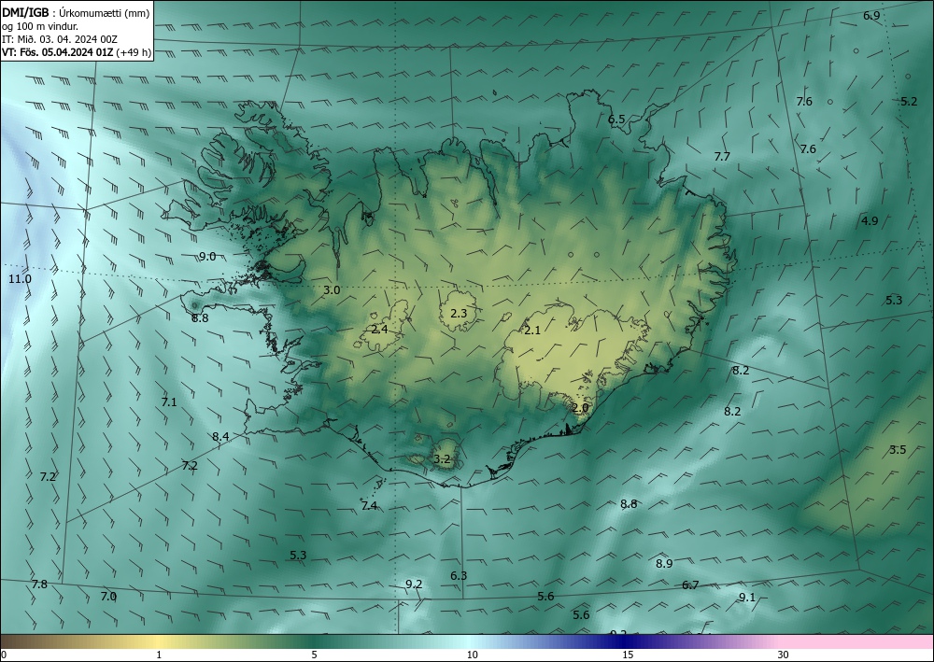This screenshot has width=934, height=662.
Task: Click the 4.9 value label
Action: (870, 221)
